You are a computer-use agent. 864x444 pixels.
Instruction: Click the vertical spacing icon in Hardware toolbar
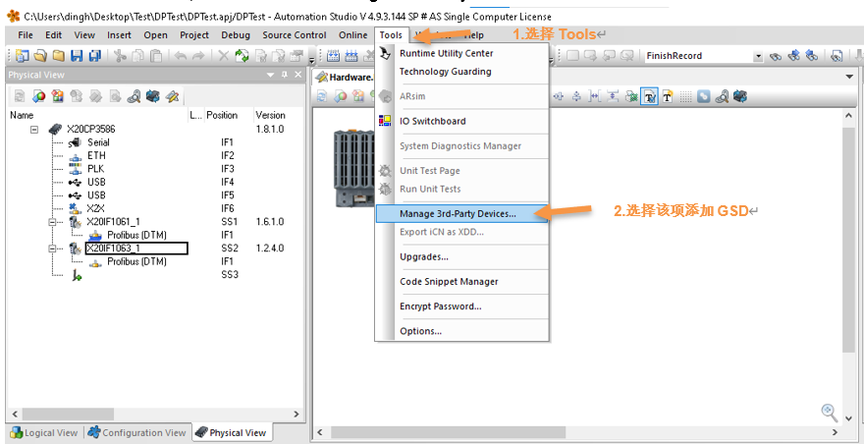click(613, 96)
